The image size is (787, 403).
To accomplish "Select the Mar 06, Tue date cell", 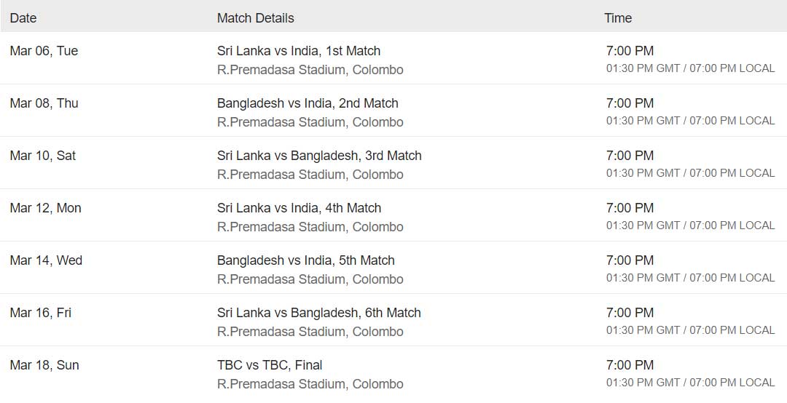I will coord(44,51).
